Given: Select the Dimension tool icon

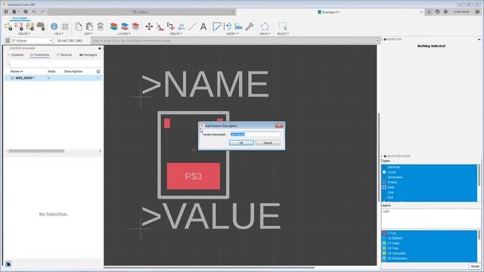Looking at the screenshot, I should (x=181, y=26).
